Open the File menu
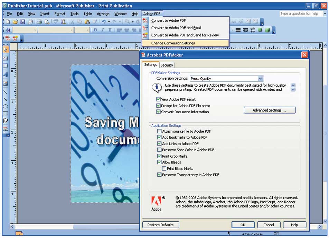The height and width of the screenshot is (238, 329). [9, 14]
